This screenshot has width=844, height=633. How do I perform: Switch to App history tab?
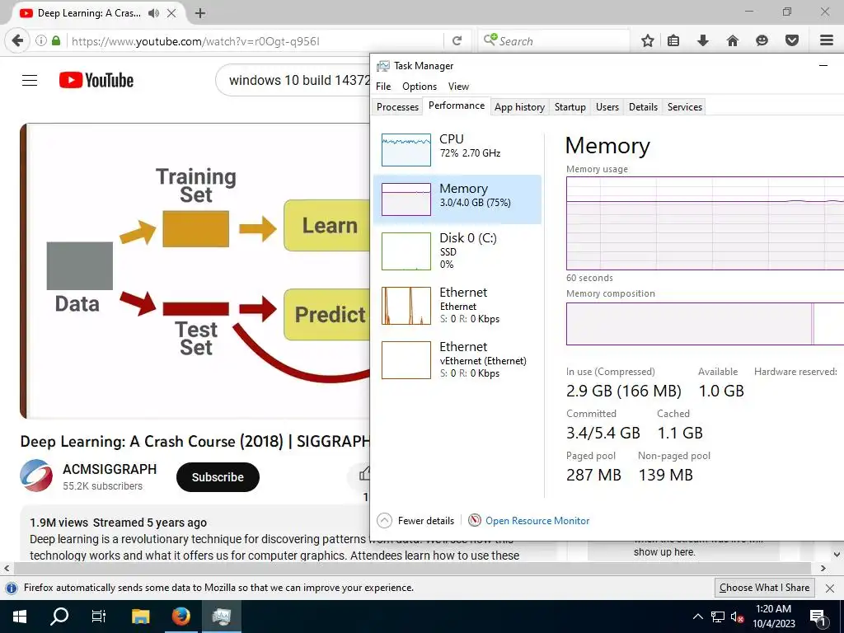pyautogui.click(x=519, y=107)
